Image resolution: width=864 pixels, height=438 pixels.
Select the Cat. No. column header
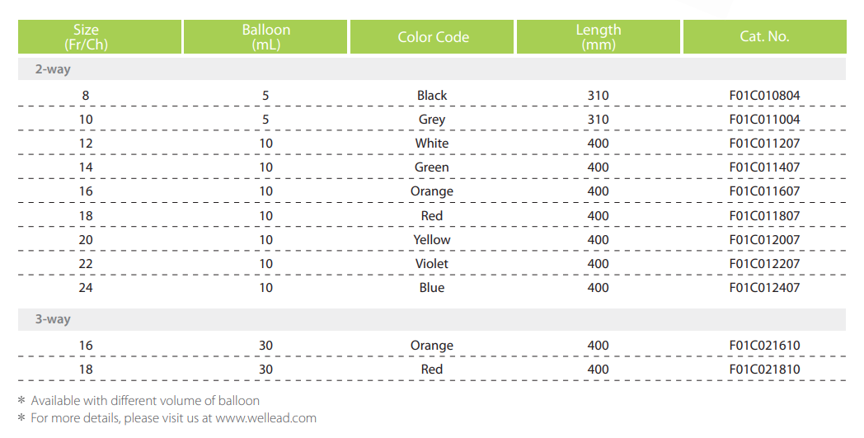coord(764,37)
